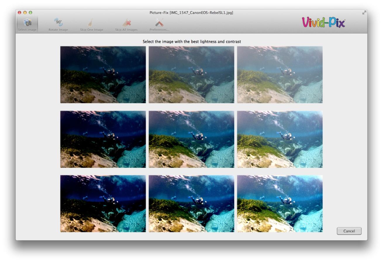This screenshot has height=262, width=383.
Task: Pick the bottom-left high-contrast dark thumbnail
Action: (x=103, y=204)
